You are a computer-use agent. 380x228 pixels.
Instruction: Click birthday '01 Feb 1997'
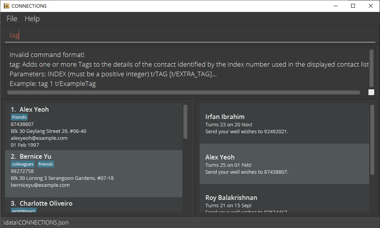click(25, 145)
